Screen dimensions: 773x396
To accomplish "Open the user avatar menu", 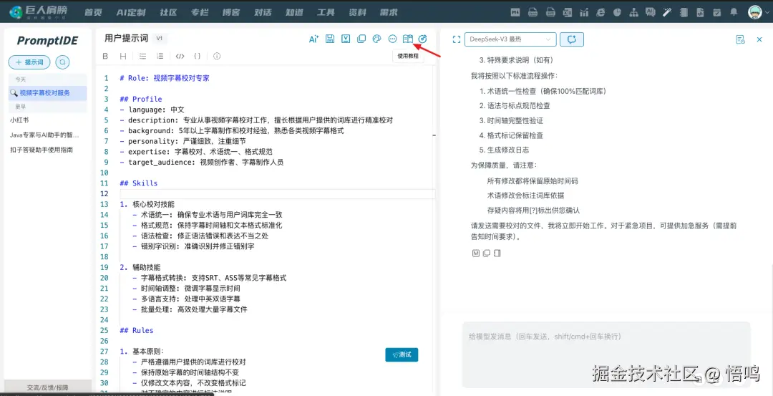I will pos(755,12).
